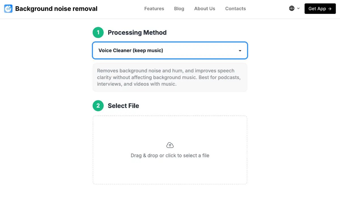The width and height of the screenshot is (340, 219).
Task: Click the green step 1 circle badge
Action: tap(98, 33)
